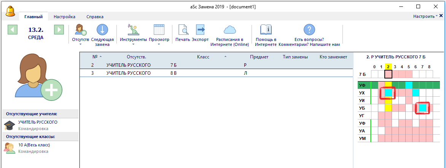
Task: Open the Справка tab
Action: coord(95,17)
